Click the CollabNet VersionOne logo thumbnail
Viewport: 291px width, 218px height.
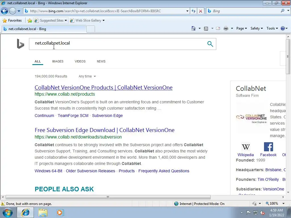click(x=251, y=118)
